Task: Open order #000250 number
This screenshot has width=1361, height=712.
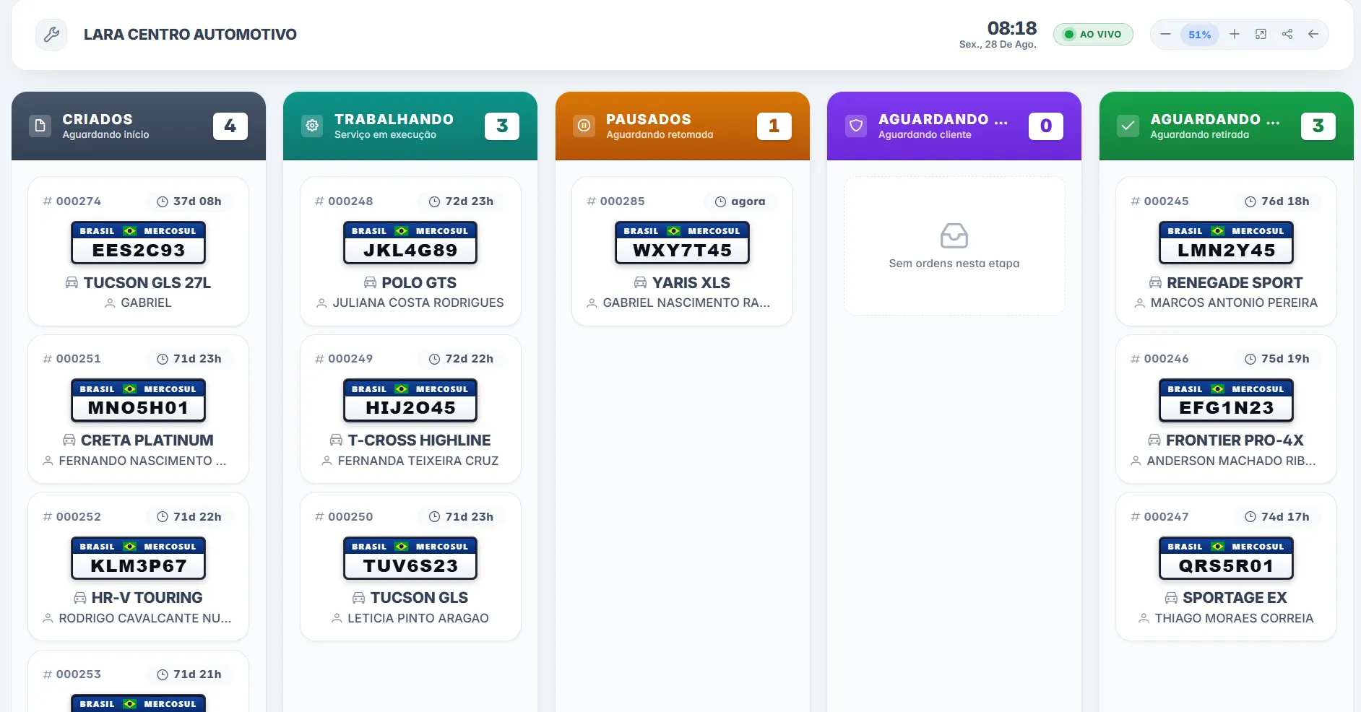Action: click(x=345, y=517)
